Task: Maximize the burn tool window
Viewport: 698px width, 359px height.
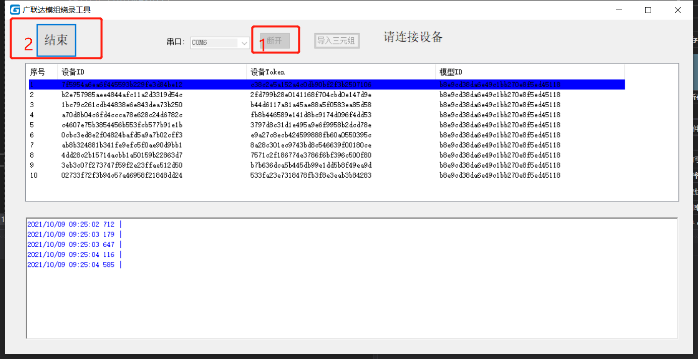Action: click(648, 10)
